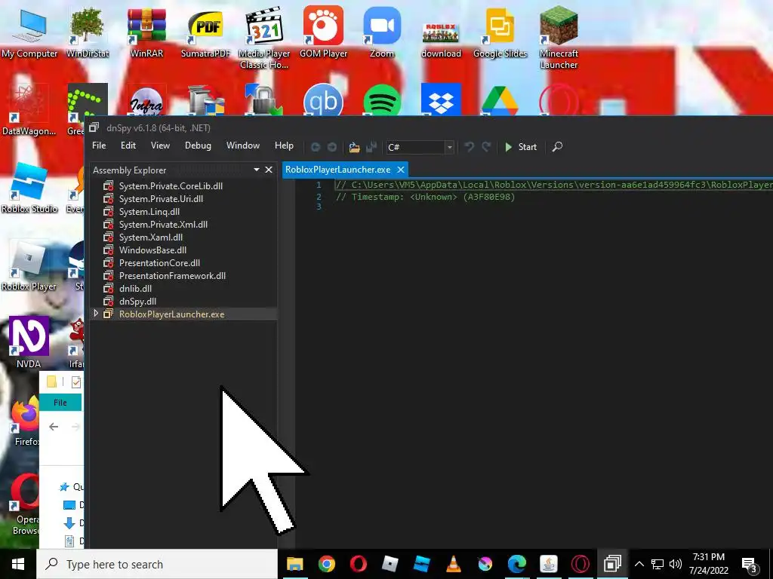The height and width of the screenshot is (579, 773).
Task: Click the volume speaker tray icon
Action: (x=676, y=564)
